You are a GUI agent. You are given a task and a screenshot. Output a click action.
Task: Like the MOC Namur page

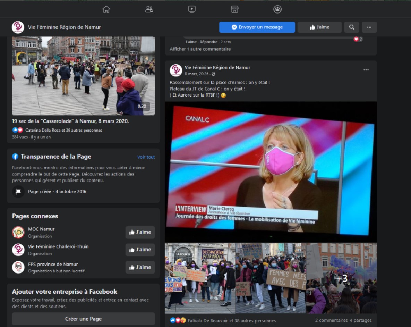click(140, 232)
